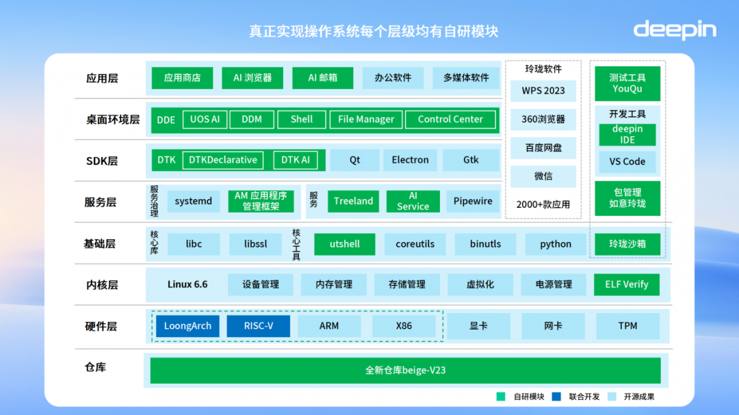This screenshot has height=415, width=739.
Task: Select the 玲珑沙箱 box
Action: (627, 244)
